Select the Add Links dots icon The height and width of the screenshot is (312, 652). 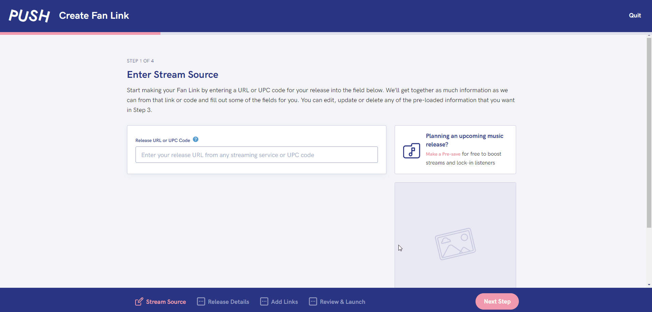(x=264, y=301)
